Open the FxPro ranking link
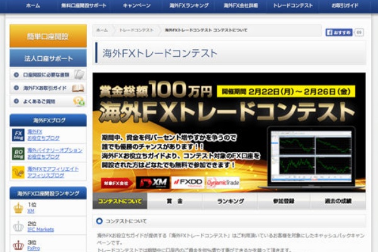Image resolution: width=378 pixels, height=252 pixels. coord(34,248)
